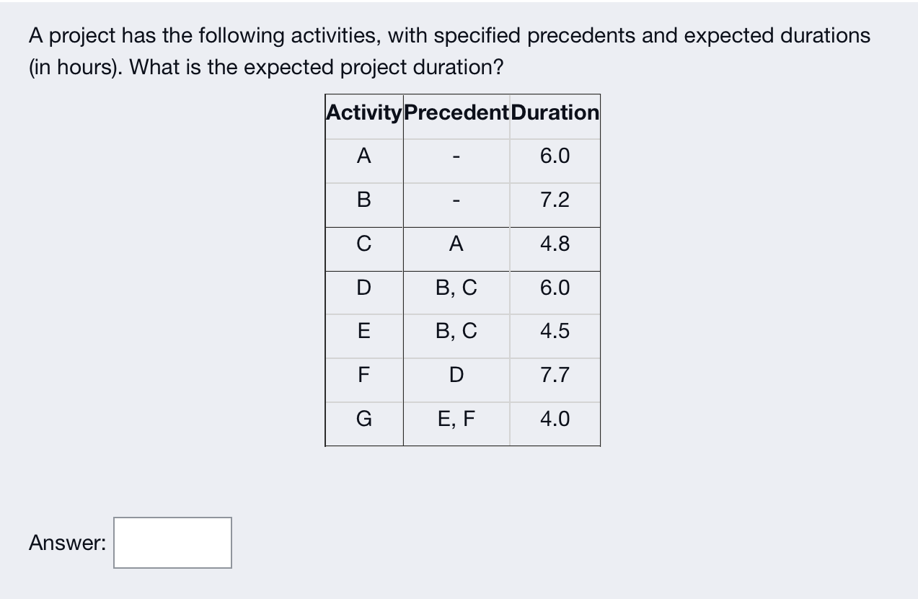The height and width of the screenshot is (599, 918).
Task: Click the duration value 6.0 for Activity A
Action: [554, 156]
